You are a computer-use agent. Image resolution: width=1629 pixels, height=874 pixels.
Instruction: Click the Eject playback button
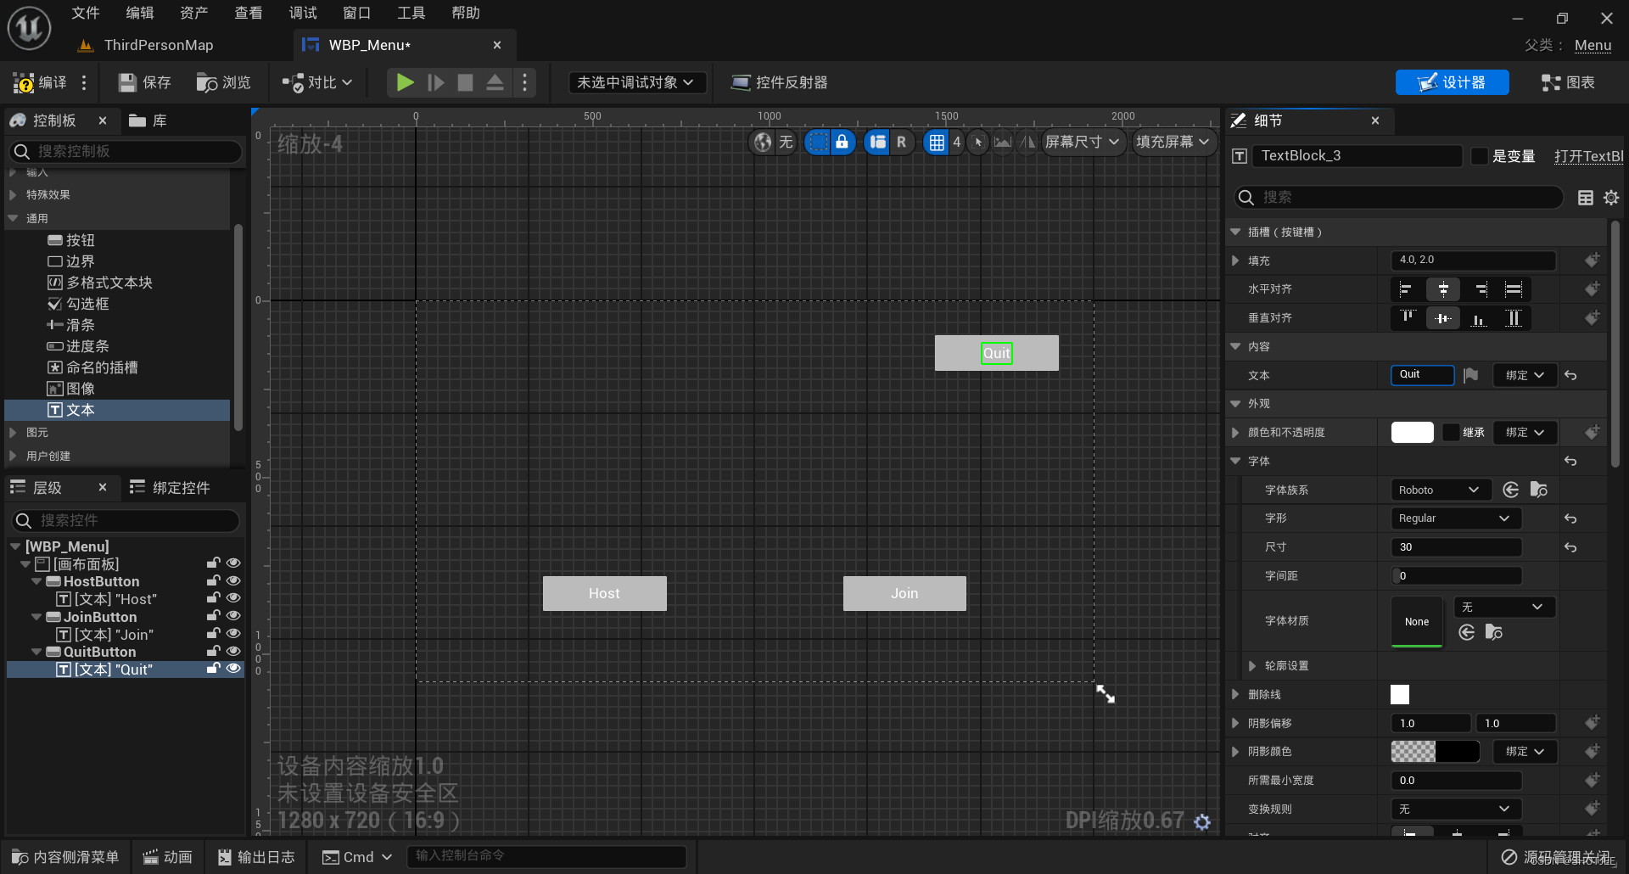495,82
